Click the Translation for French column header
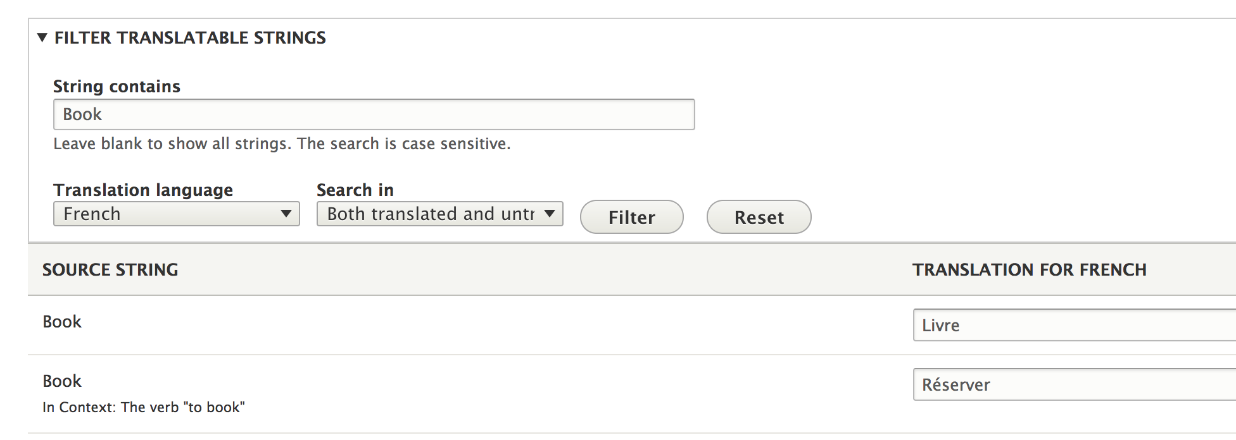Viewport: 1236px width, 440px height. coord(1029,270)
